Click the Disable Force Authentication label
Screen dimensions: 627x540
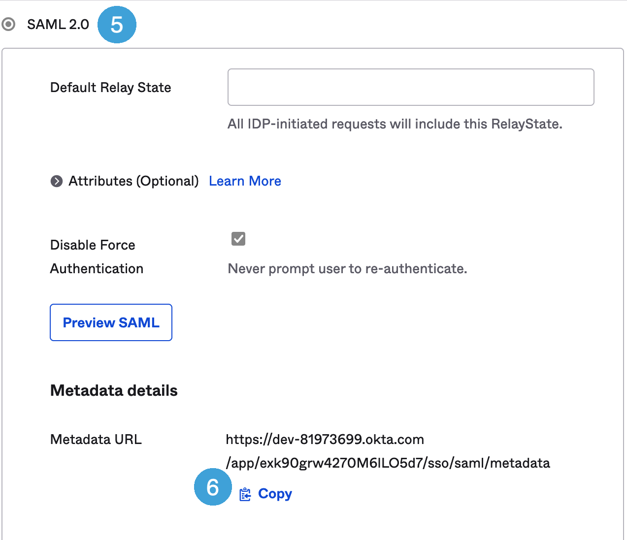point(97,256)
